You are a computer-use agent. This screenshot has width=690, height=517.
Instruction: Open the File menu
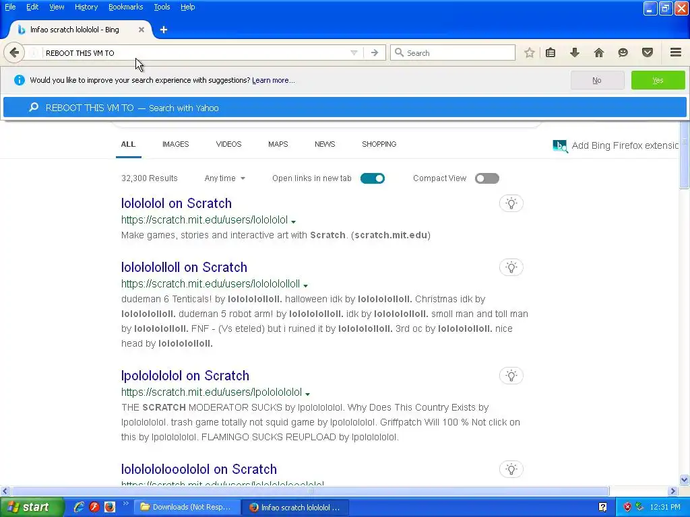[10, 7]
